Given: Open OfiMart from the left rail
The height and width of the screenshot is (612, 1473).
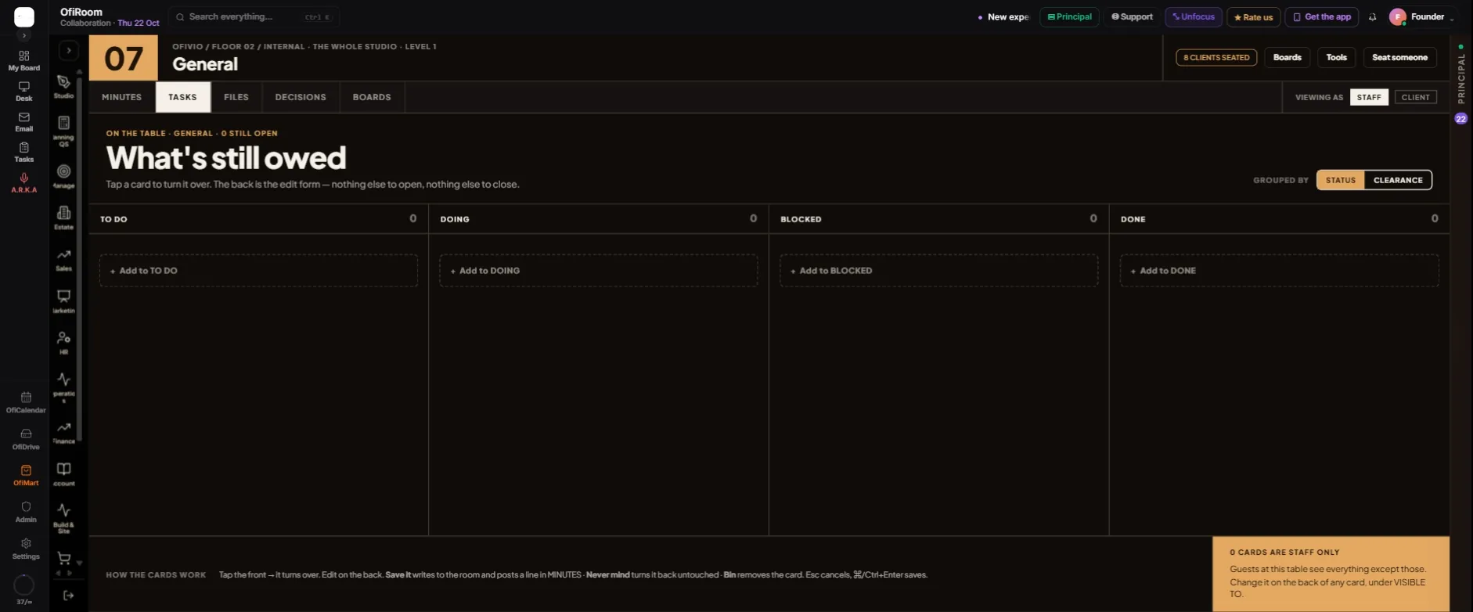Looking at the screenshot, I should click(x=26, y=475).
